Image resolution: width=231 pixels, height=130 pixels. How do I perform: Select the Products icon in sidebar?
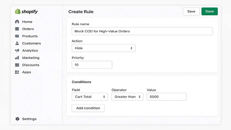click(x=17, y=36)
